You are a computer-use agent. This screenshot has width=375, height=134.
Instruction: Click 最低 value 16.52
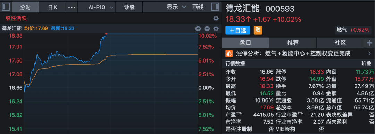[266, 93]
